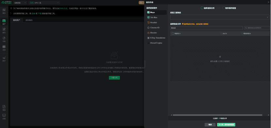The image size is (271, 128).
Task: Close the 提交作业 dialog
Action: tap(268, 2)
